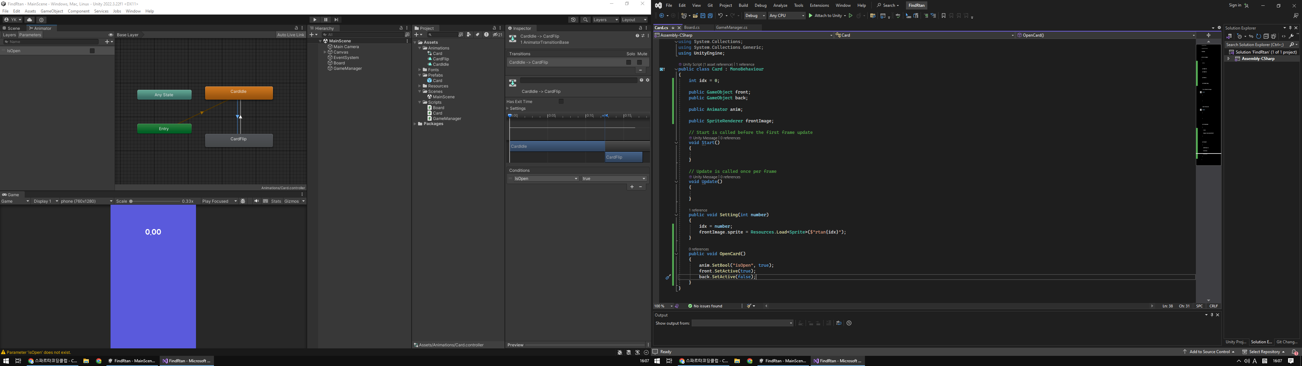
Task: Start Without Debugging in Visual Studio
Action: click(851, 16)
